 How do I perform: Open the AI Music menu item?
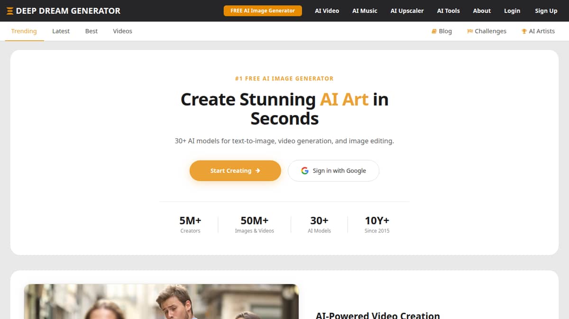point(365,10)
